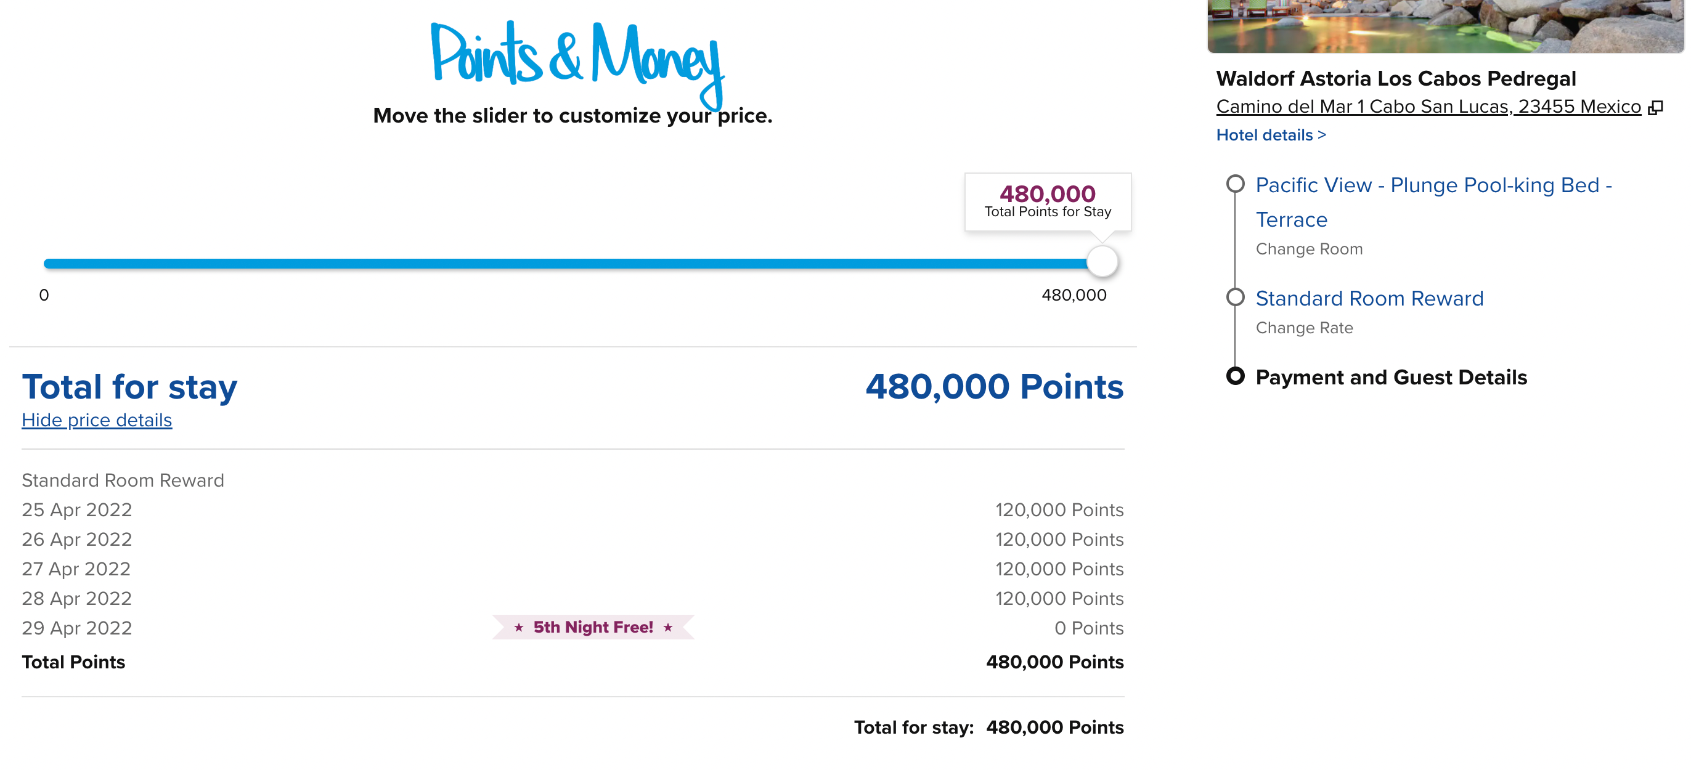Open the Camino del Mar address link

[1428, 107]
